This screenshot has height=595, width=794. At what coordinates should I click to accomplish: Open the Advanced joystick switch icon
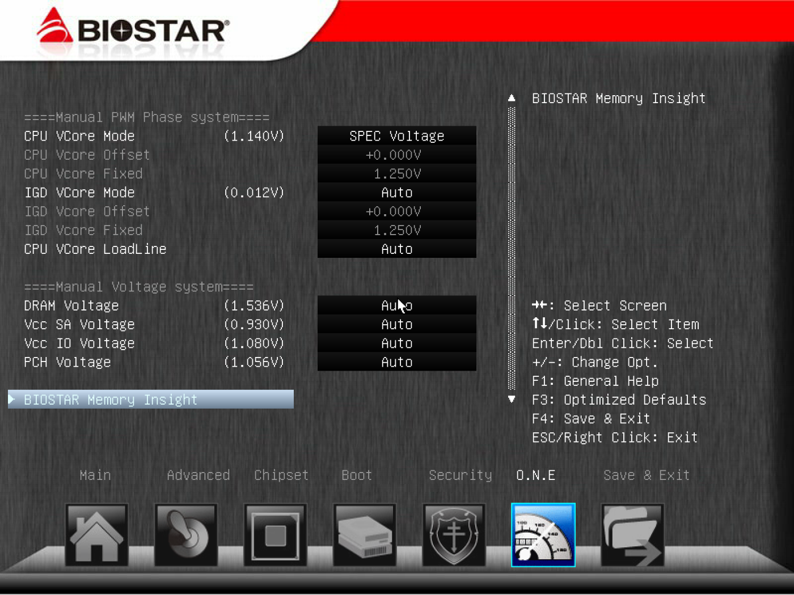(x=186, y=535)
